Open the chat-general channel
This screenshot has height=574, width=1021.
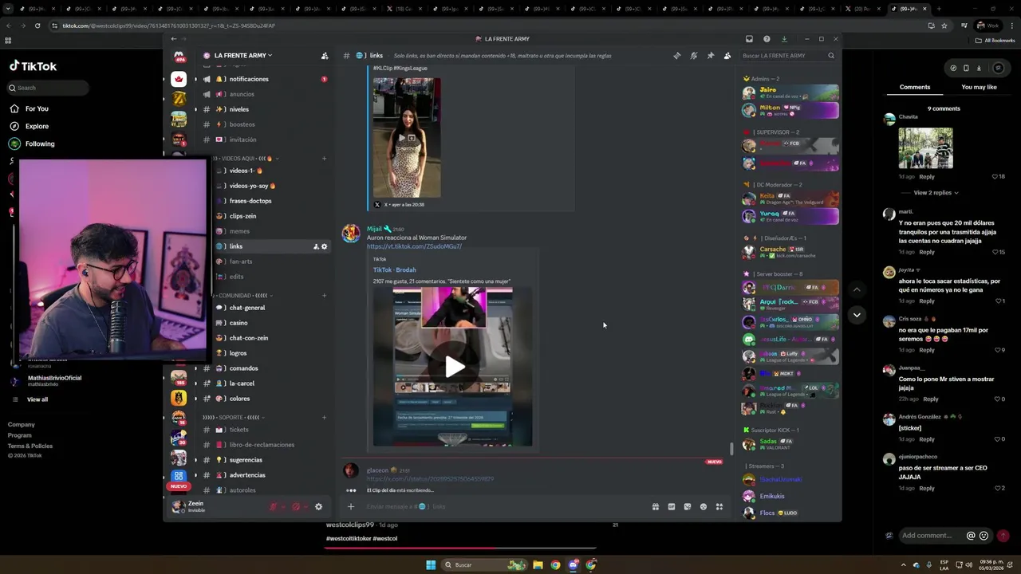coord(247,308)
